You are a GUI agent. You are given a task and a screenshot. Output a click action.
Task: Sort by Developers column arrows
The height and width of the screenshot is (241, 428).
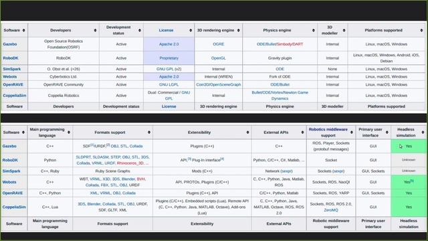point(95,30)
